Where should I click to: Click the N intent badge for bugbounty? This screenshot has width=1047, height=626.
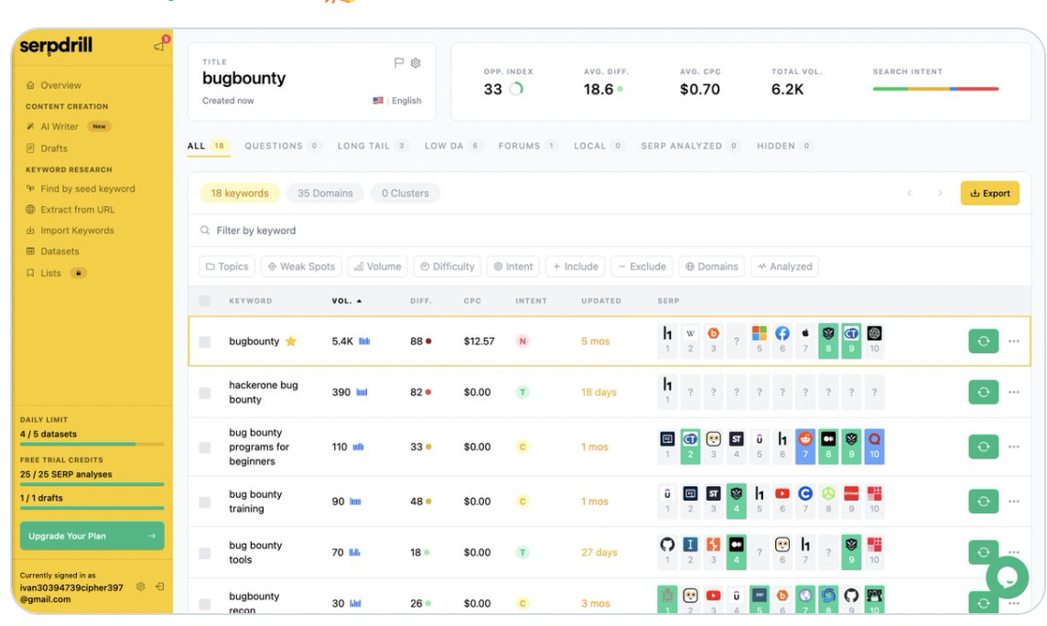pyautogui.click(x=523, y=341)
